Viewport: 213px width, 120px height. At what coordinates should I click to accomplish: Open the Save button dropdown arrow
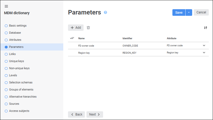tap(189, 13)
